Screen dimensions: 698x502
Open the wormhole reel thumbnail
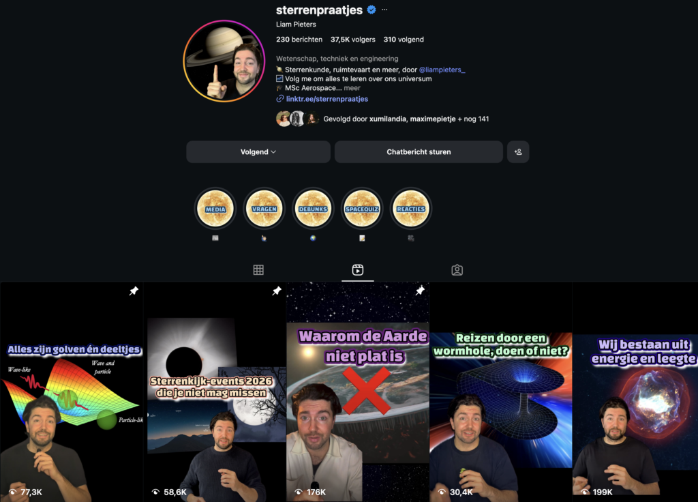click(501, 392)
